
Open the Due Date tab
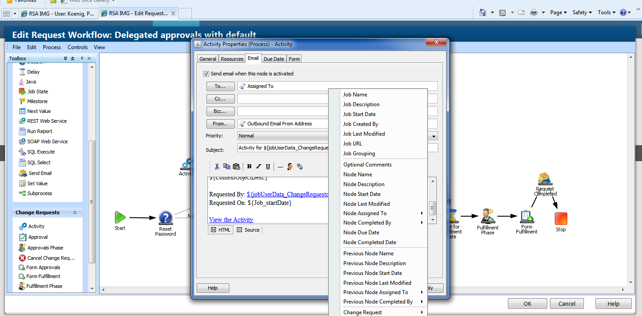(x=274, y=59)
